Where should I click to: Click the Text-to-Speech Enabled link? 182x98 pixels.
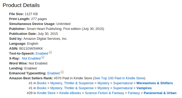coord(42,54)
